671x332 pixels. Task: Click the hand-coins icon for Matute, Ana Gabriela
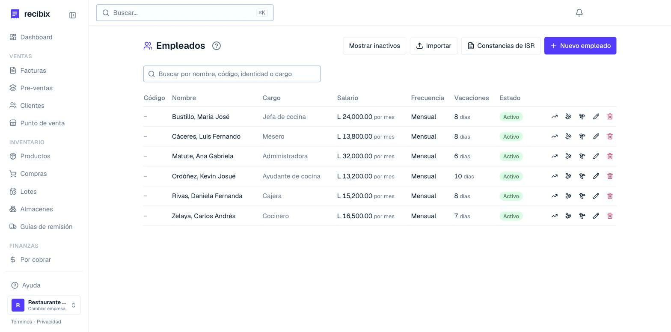tap(568, 156)
